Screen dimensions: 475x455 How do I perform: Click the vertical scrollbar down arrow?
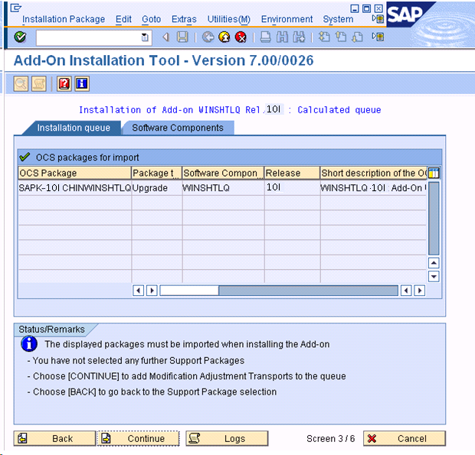(x=434, y=276)
